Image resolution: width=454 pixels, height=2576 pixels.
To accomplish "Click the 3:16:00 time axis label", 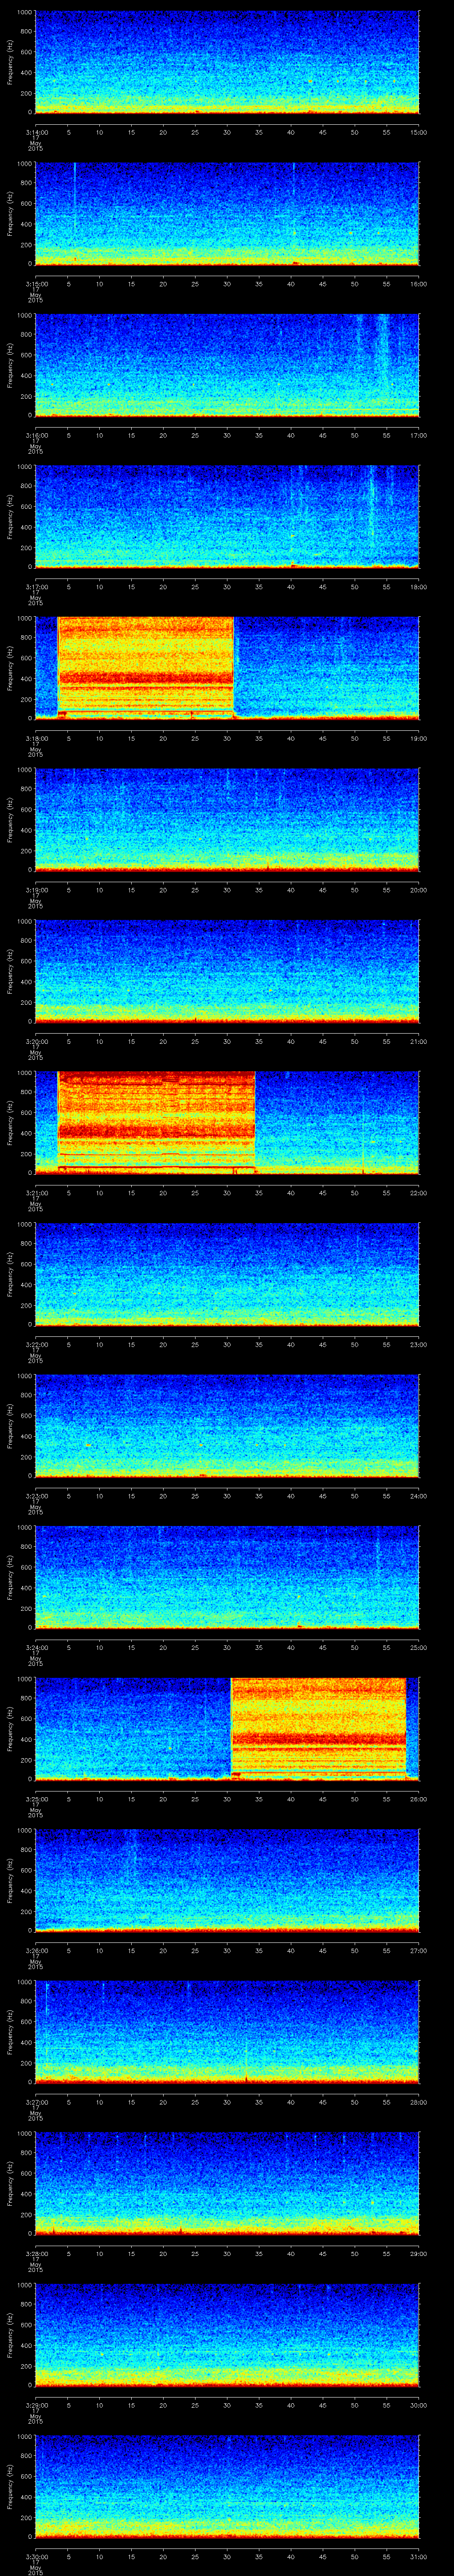I will point(36,435).
